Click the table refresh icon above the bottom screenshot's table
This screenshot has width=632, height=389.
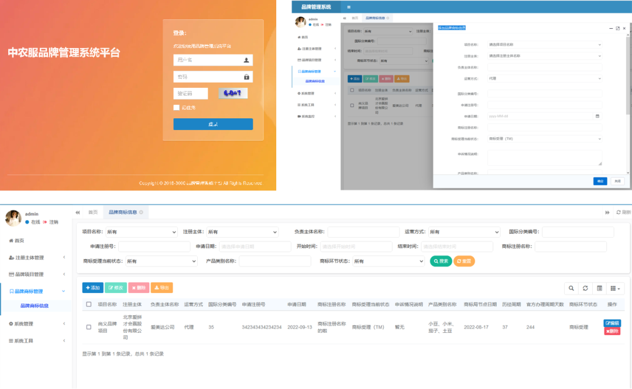[585, 288]
